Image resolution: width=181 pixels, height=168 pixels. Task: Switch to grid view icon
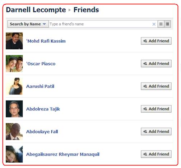pyautogui.click(x=161, y=24)
